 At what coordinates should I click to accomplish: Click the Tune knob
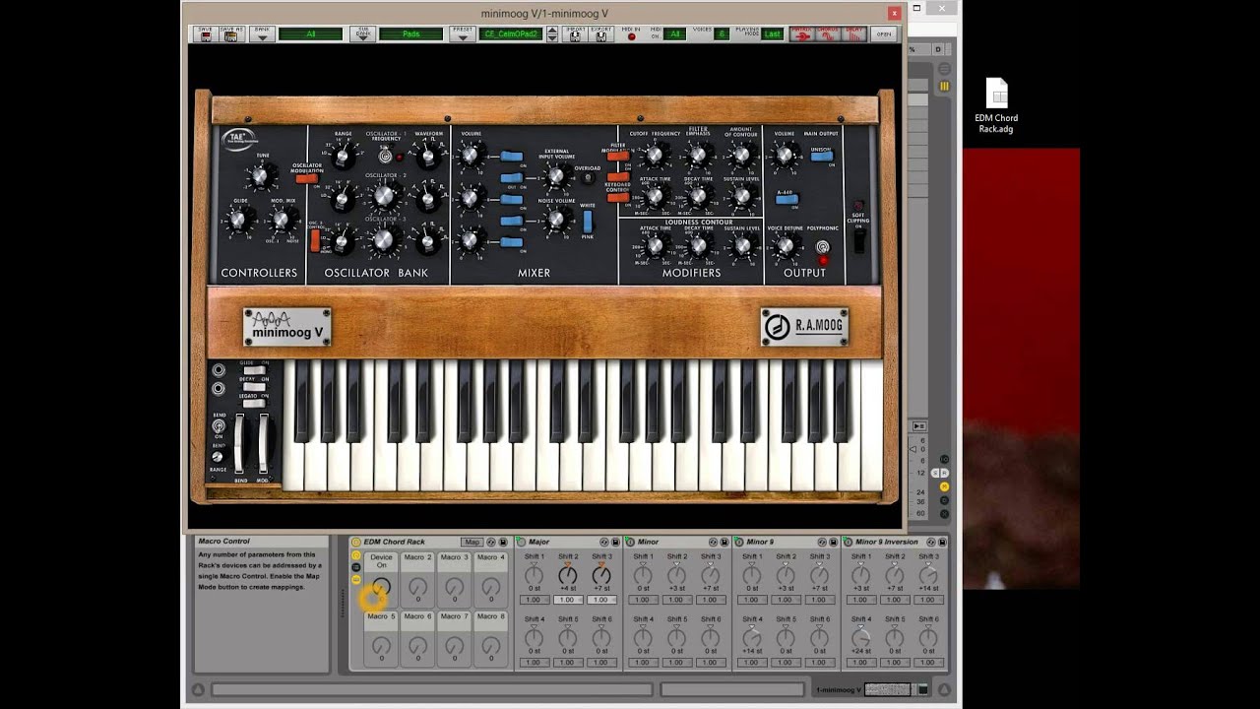261,177
